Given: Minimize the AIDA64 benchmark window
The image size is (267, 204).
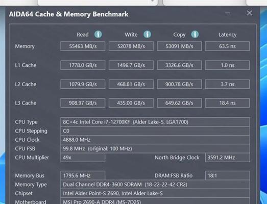Looking at the screenshot, I should tap(228, 13).
